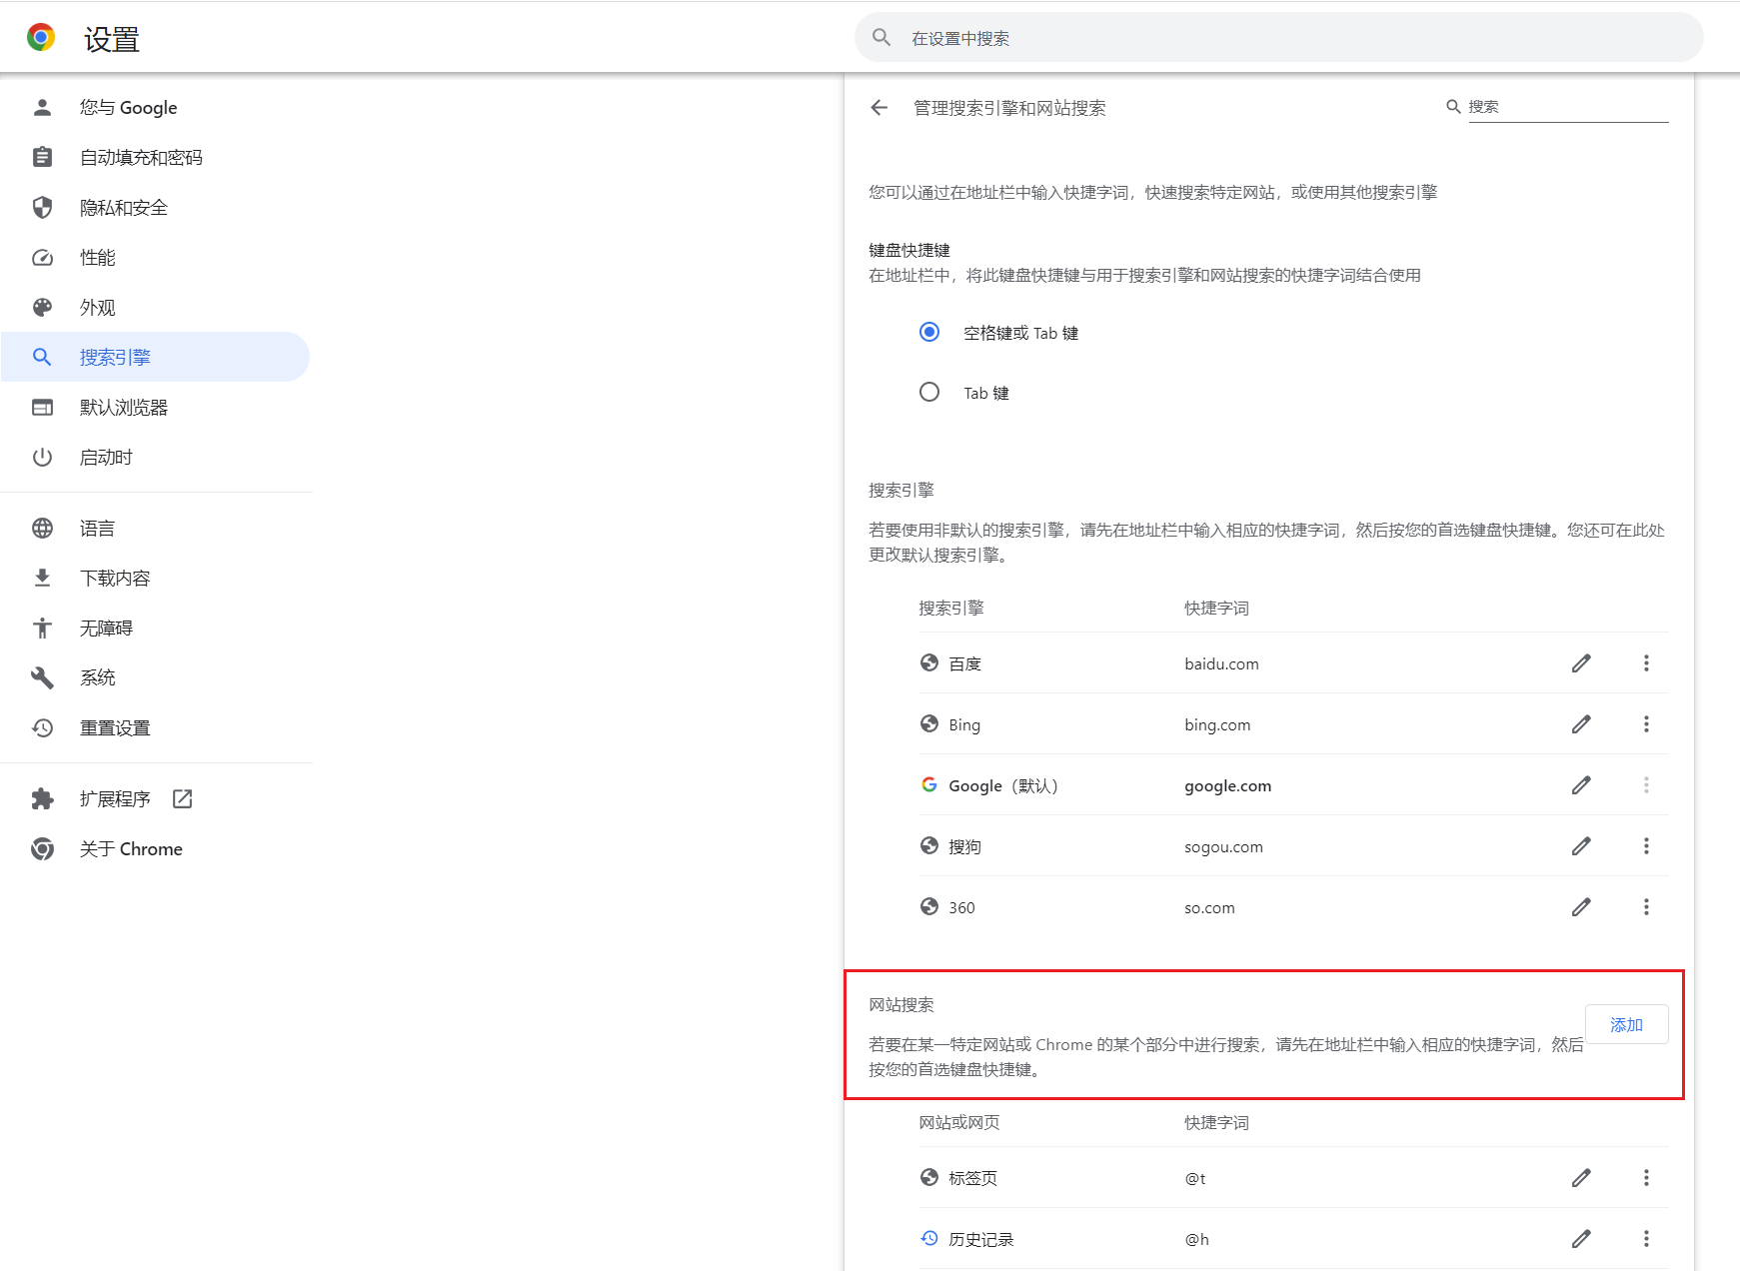Edit the 百度 search engine with the pencil icon
The width and height of the screenshot is (1740, 1271).
pos(1581,663)
